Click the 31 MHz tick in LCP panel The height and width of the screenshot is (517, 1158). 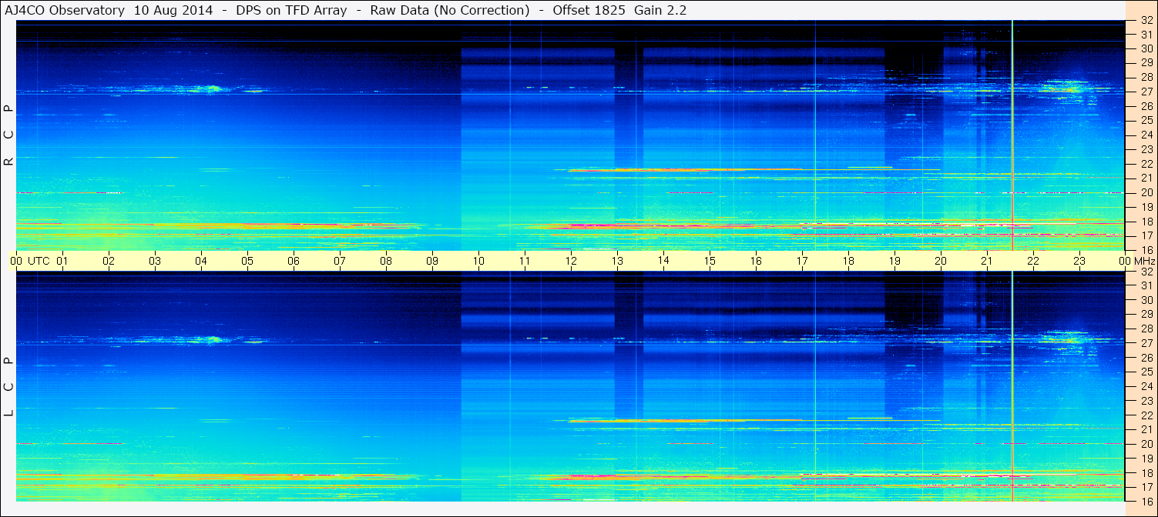[x=1146, y=285]
